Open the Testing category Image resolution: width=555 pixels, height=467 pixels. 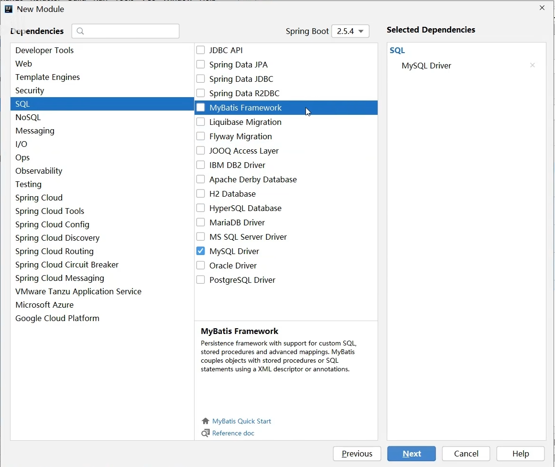click(x=102, y=184)
